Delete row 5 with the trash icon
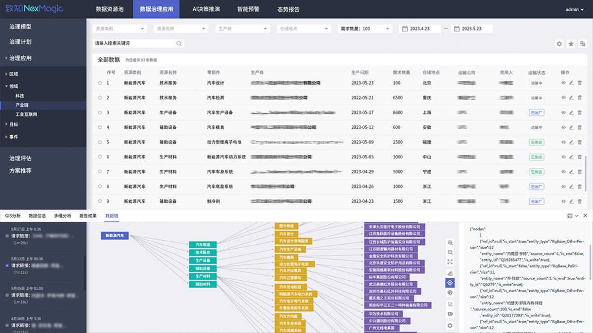This screenshot has width=593, height=333. pyautogui.click(x=580, y=142)
